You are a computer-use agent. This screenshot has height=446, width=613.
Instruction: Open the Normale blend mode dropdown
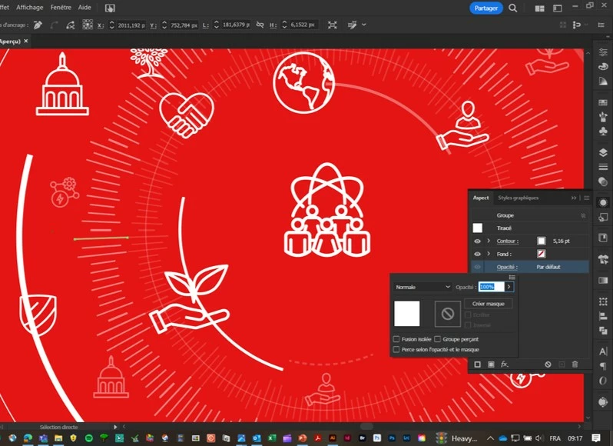(422, 287)
